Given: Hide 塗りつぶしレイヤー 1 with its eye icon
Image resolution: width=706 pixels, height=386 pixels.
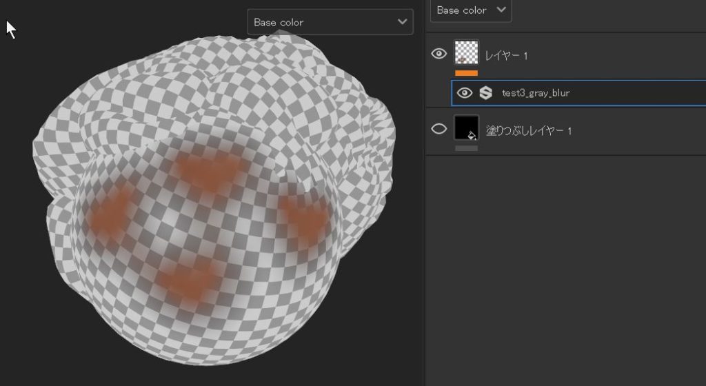Looking at the screenshot, I should click(x=438, y=129).
